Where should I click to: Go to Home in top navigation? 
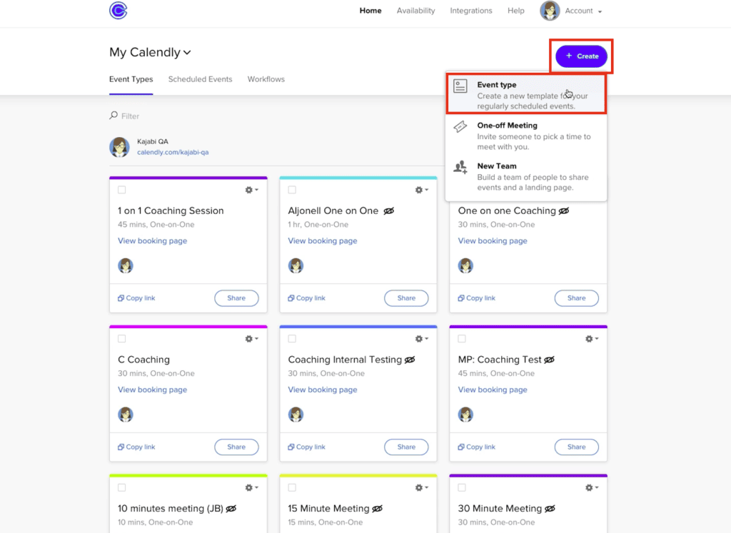tap(370, 11)
